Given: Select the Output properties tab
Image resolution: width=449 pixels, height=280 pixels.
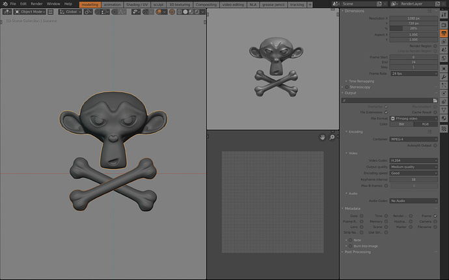Looking at the screenshot, I should [444, 34].
